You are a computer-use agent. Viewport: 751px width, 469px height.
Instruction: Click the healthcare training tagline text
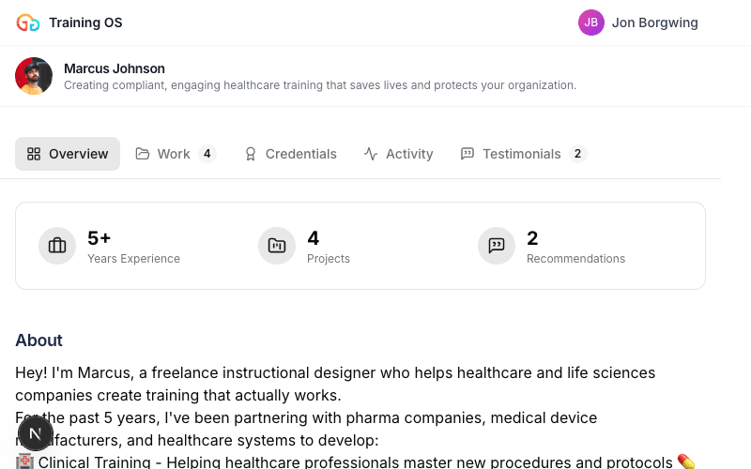[x=319, y=85]
